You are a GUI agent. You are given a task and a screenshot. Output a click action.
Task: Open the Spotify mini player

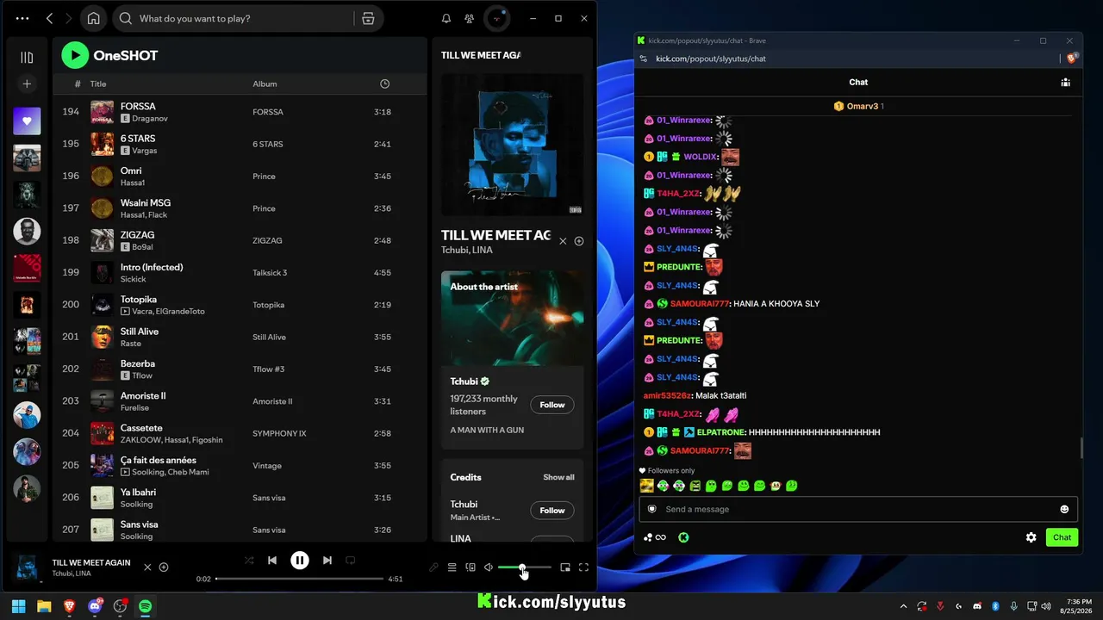(x=565, y=567)
